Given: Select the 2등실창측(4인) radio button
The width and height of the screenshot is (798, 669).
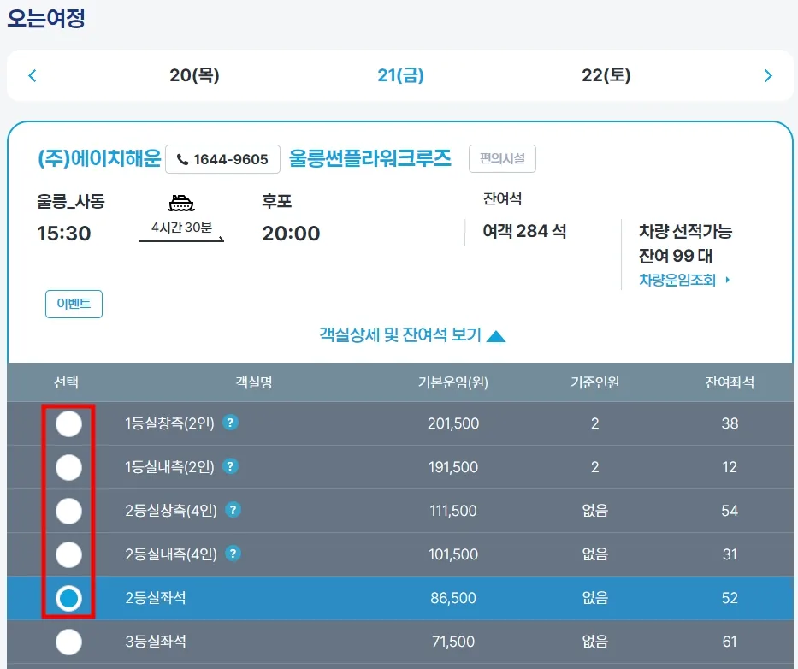Looking at the screenshot, I should click(68, 510).
